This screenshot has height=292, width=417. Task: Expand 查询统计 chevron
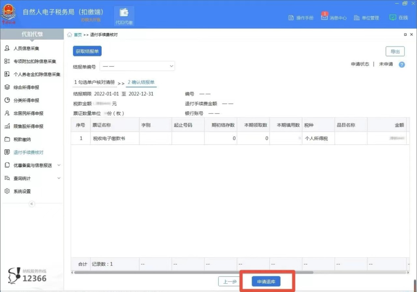pos(59,178)
